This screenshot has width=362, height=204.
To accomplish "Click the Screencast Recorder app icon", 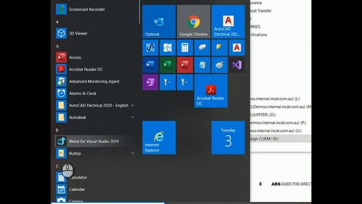I will pyautogui.click(x=61, y=9).
